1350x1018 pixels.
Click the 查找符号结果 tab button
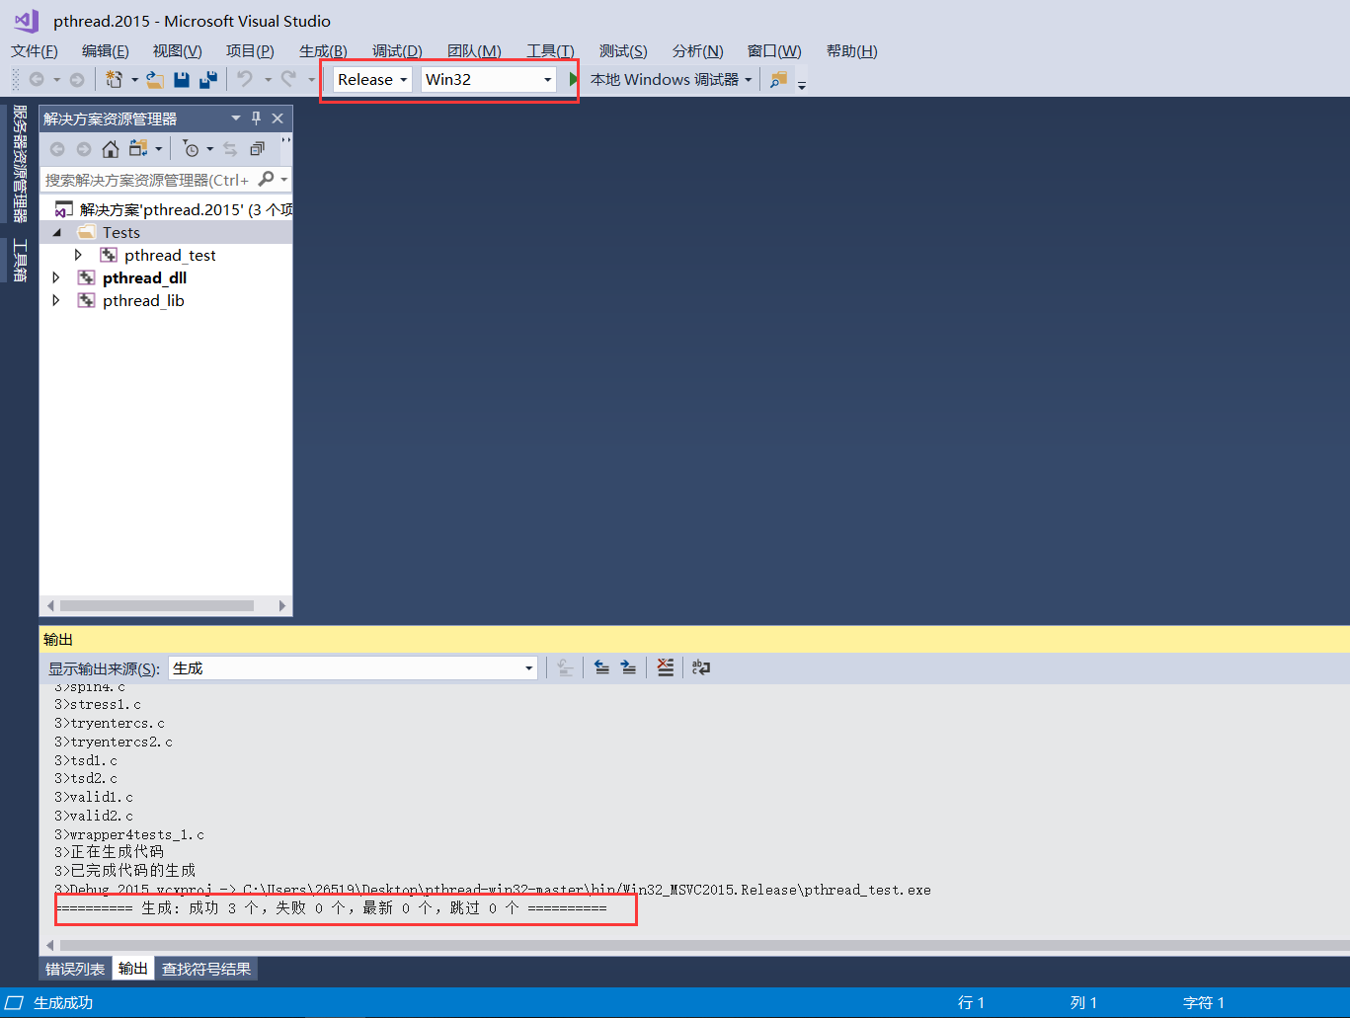(x=205, y=969)
